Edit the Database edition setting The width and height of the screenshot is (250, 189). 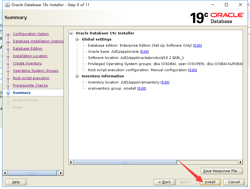coord(197,45)
